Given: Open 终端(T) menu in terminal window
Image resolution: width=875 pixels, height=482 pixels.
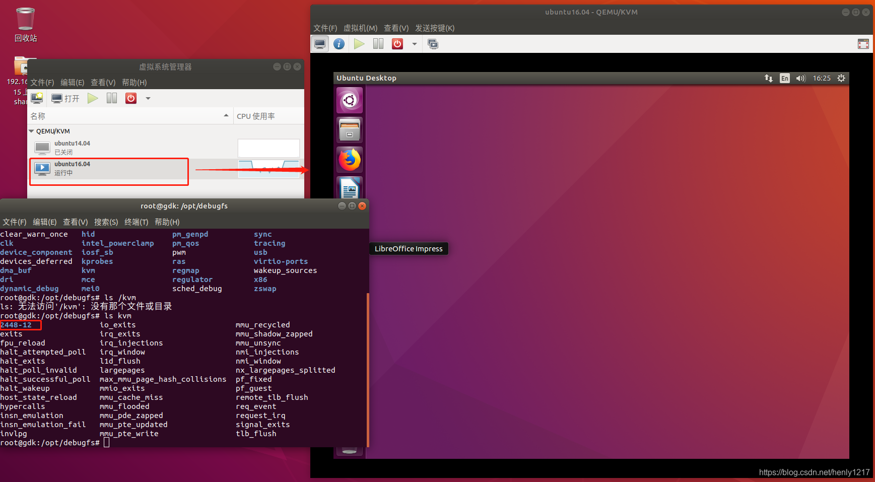Looking at the screenshot, I should coord(137,222).
